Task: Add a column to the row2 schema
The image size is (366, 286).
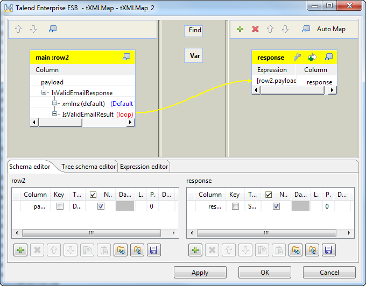Action: pos(20,250)
